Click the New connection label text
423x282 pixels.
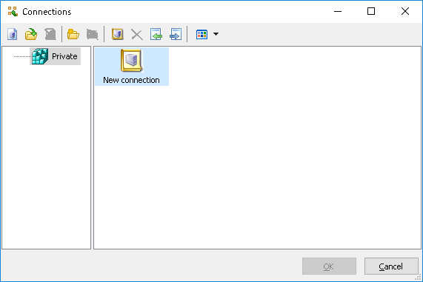click(131, 80)
